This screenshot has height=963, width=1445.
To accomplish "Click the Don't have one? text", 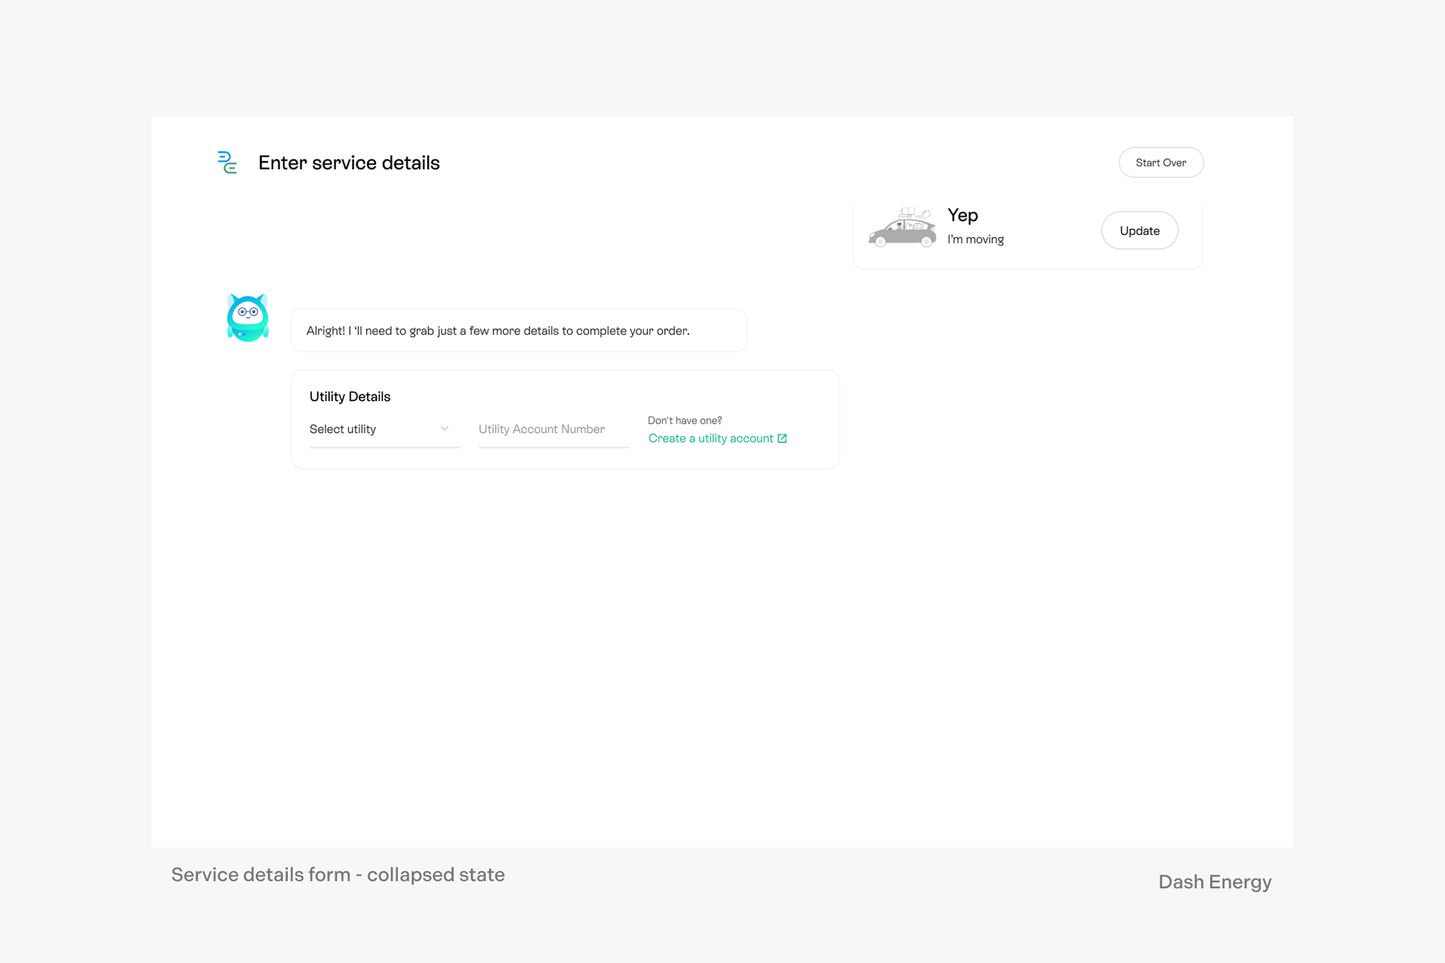I will pos(685,421).
